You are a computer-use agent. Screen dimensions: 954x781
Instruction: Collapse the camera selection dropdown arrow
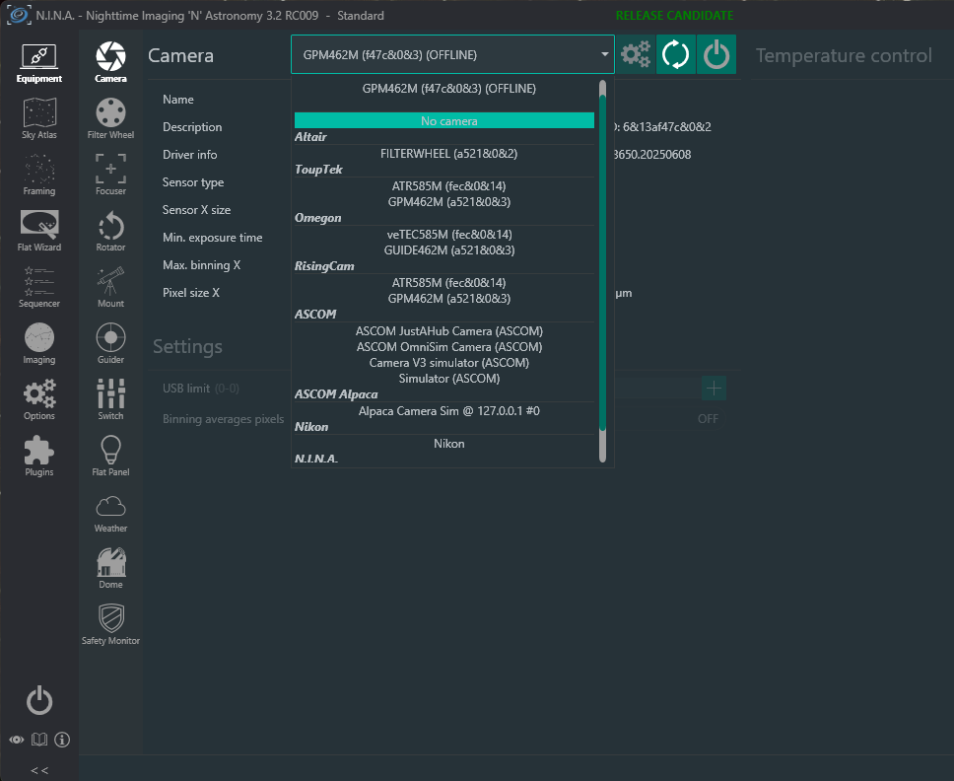point(604,54)
